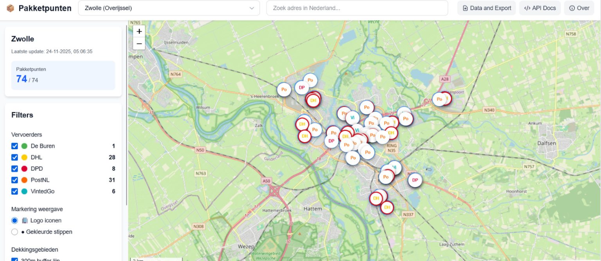The height and width of the screenshot is (261, 601).
Task: Open the Zwolle city selection dropdown
Action: tap(169, 7)
